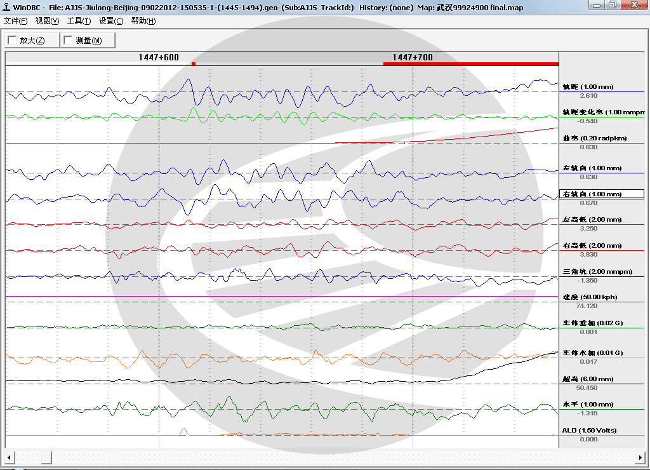Click the 0.000 ALD value
650x470 pixels.
[x=588, y=440]
